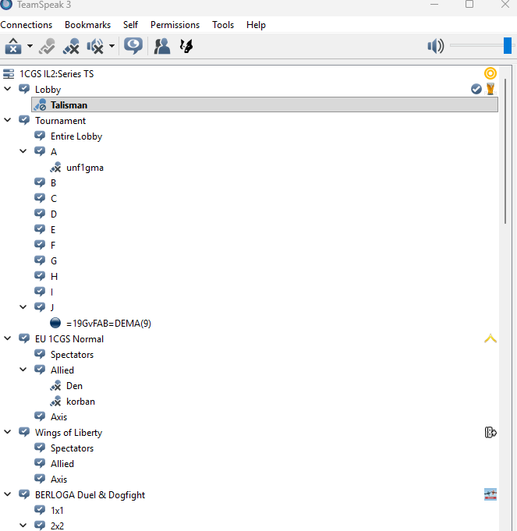Toggle speaker mute in toolbar
The width and height of the screenshot is (517, 531).
click(95, 46)
